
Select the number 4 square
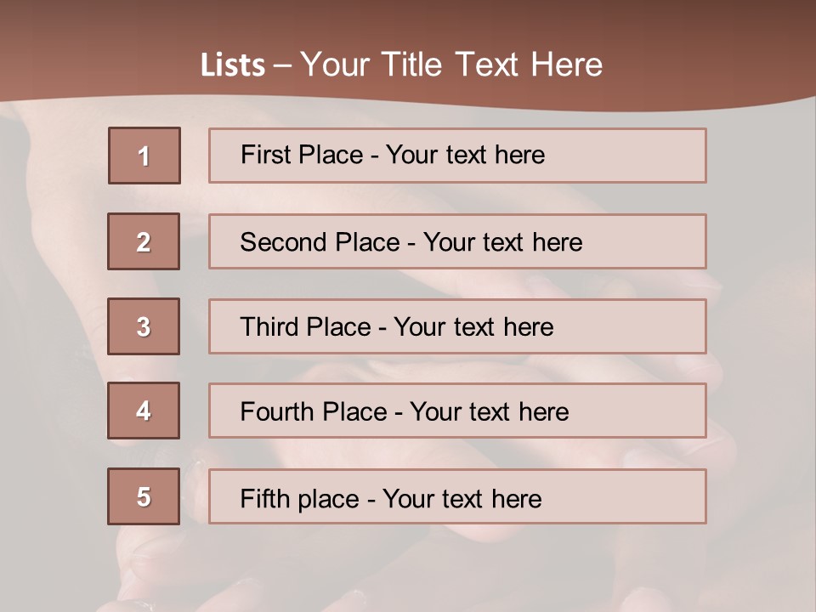point(144,411)
